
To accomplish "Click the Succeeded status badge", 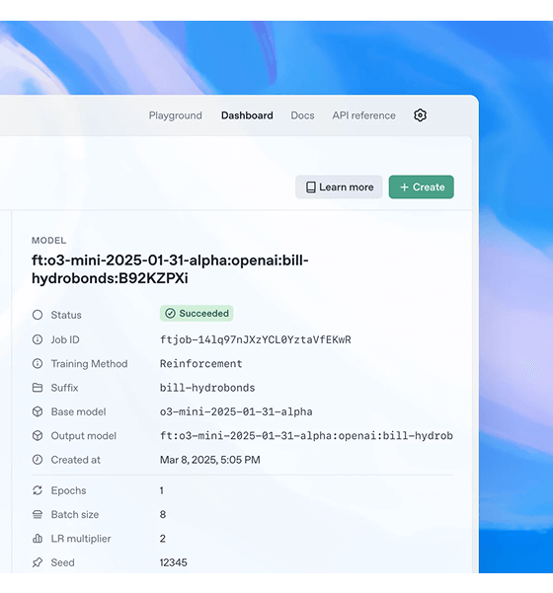I will 197,313.
